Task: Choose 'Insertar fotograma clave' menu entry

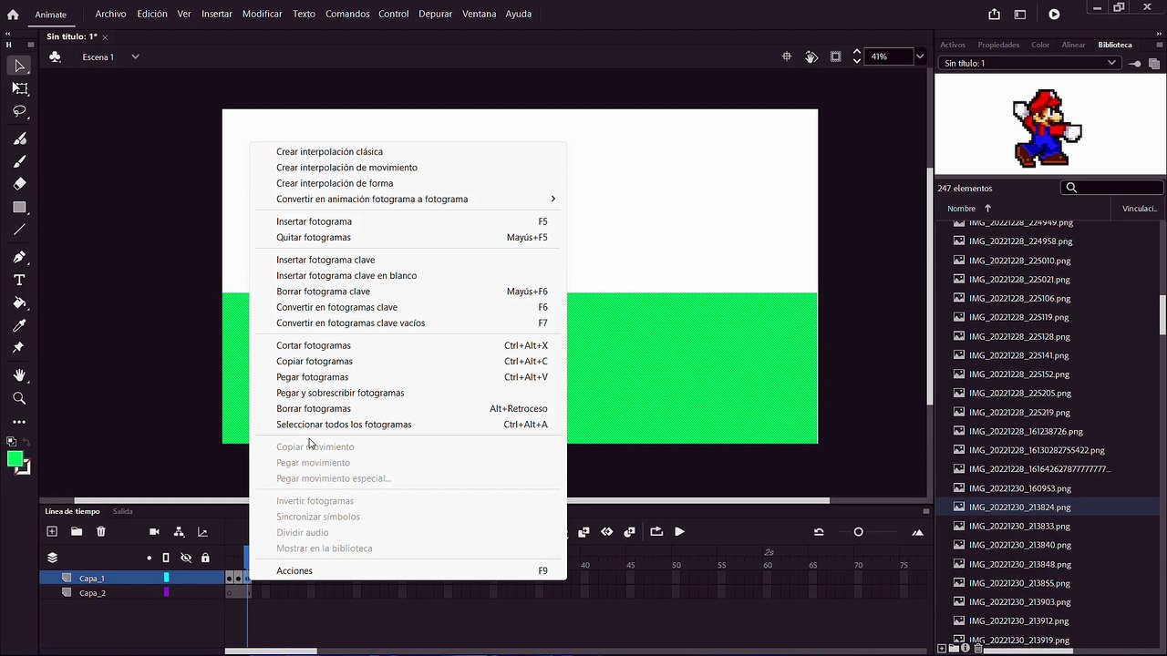Action: (x=325, y=260)
